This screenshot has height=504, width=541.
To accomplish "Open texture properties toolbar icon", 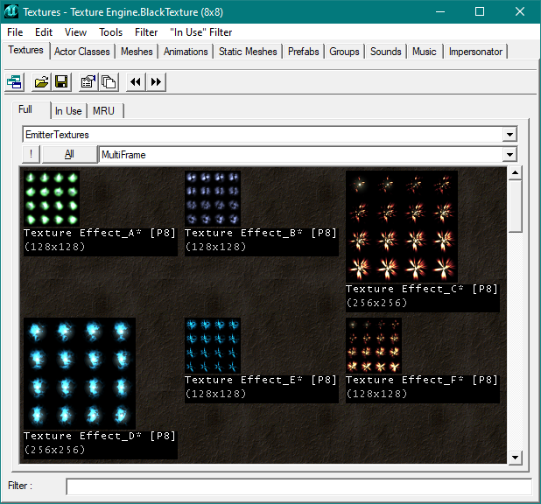I will pyautogui.click(x=88, y=82).
